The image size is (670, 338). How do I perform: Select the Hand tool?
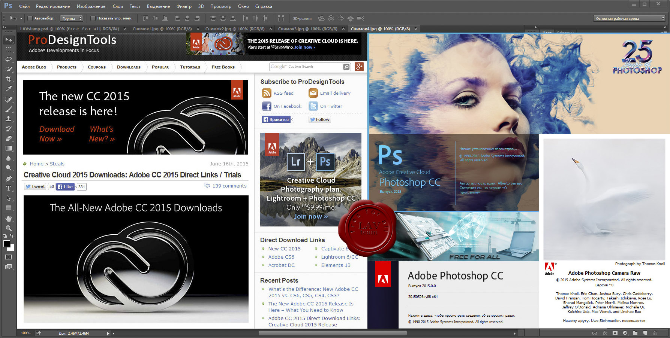9,219
